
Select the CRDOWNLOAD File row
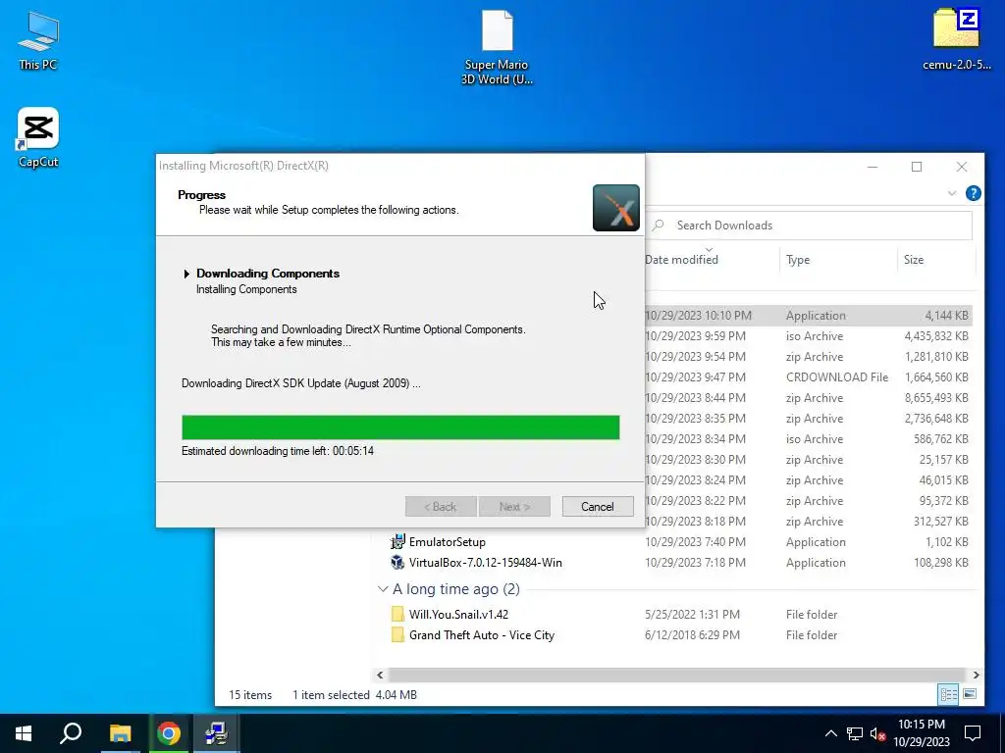[x=809, y=377]
